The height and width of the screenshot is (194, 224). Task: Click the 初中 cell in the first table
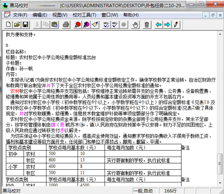click(13, 154)
